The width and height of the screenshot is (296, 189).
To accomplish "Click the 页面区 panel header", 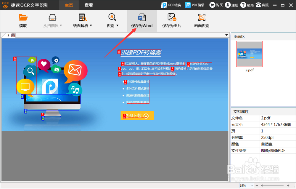I will click(x=239, y=37).
